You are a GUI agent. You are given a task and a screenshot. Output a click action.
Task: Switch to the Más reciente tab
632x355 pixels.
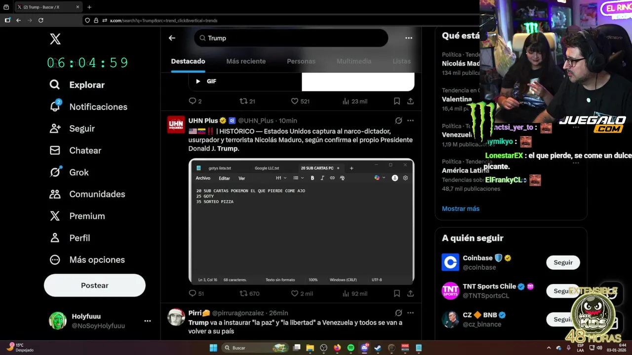tap(246, 61)
